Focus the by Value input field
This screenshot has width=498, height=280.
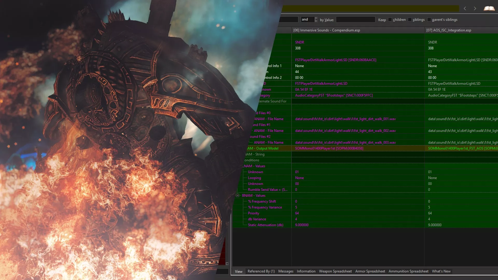(355, 19)
